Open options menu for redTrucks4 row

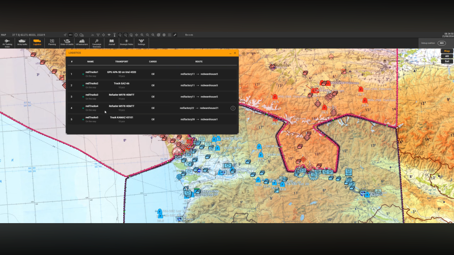click(233, 108)
